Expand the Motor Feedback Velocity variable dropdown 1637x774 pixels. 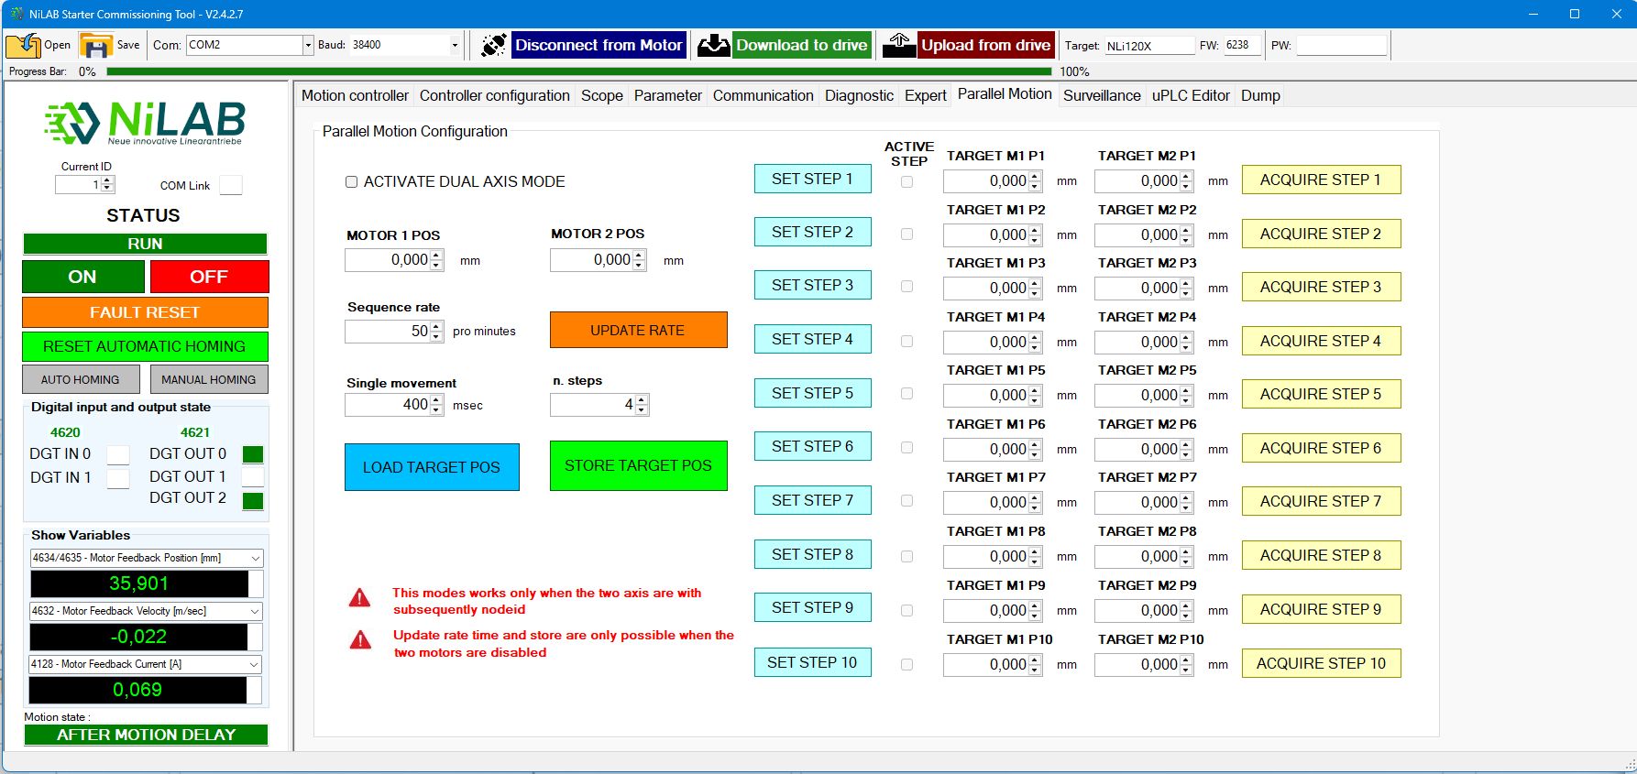pos(254,611)
